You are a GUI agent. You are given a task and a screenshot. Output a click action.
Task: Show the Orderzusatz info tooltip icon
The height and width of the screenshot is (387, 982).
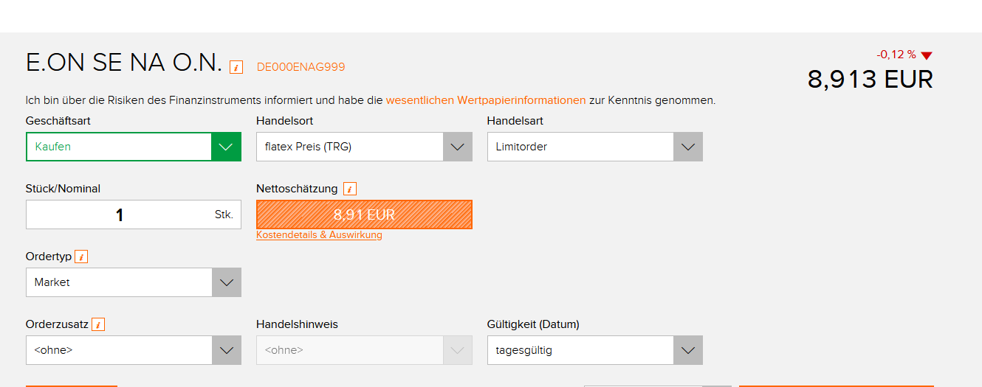(98, 324)
